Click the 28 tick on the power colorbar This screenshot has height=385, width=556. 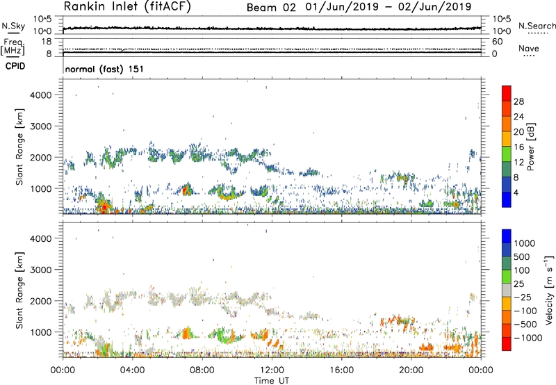click(x=518, y=101)
